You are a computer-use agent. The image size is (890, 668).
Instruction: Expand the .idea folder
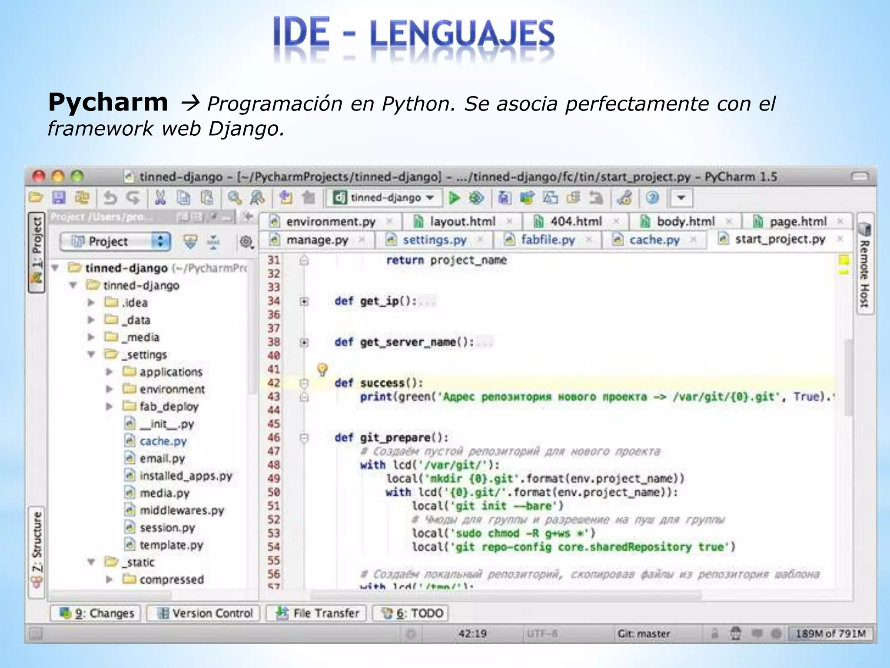coord(91,302)
